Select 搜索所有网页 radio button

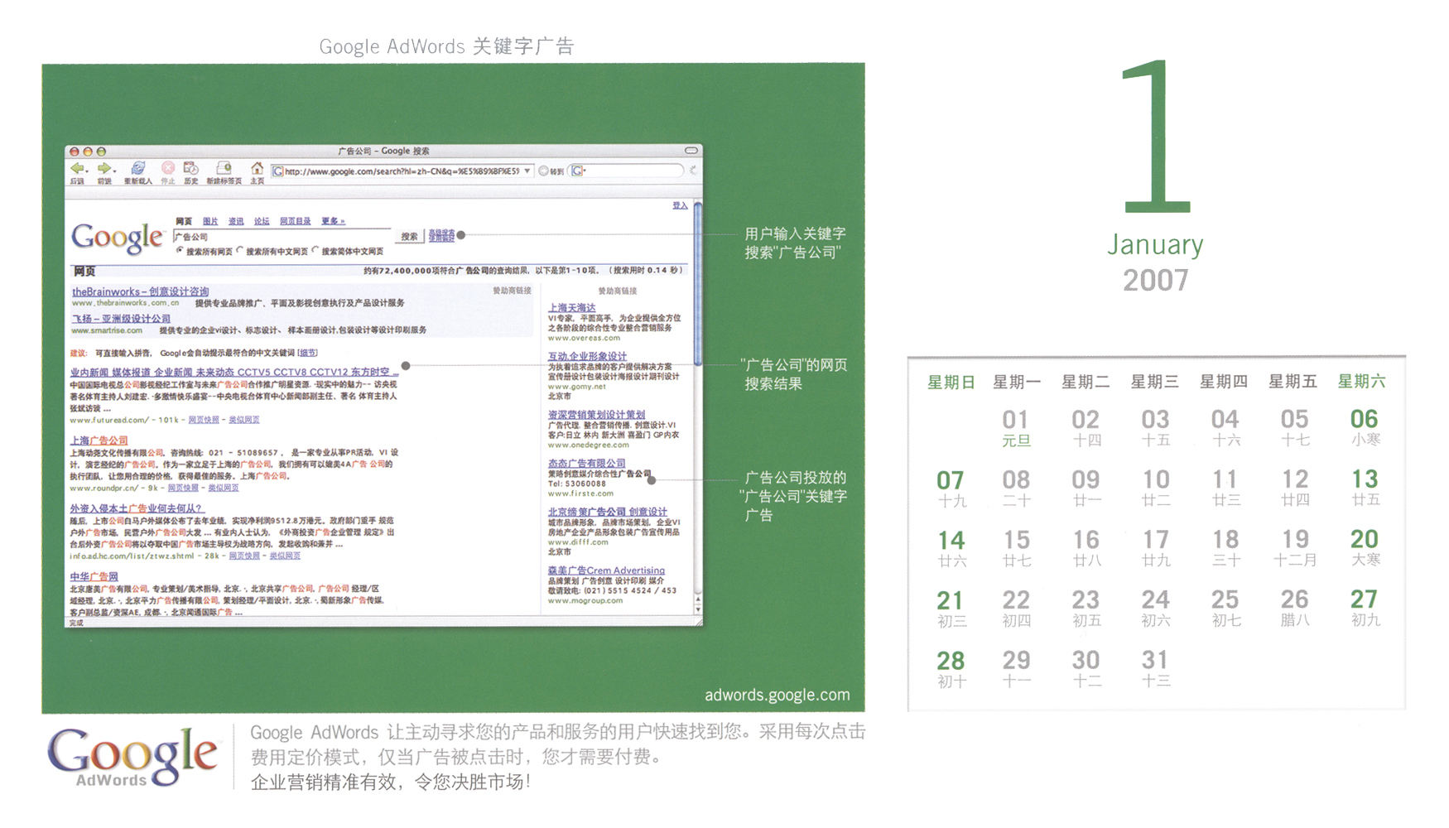179,250
